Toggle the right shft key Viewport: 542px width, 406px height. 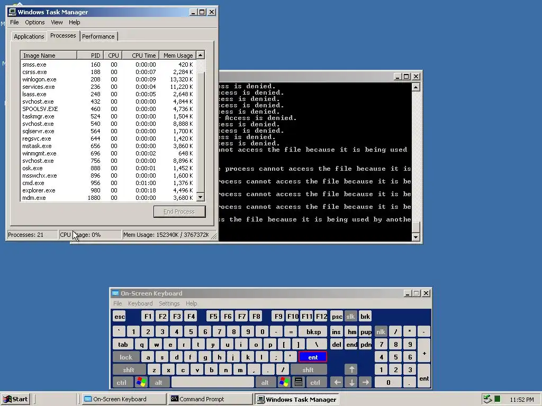[308, 370]
